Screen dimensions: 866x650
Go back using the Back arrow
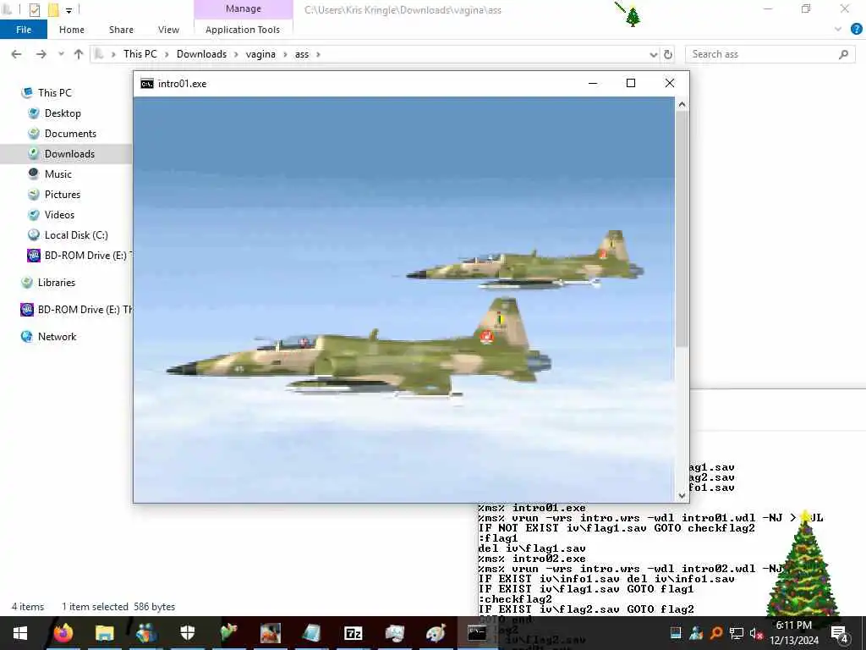(x=17, y=54)
